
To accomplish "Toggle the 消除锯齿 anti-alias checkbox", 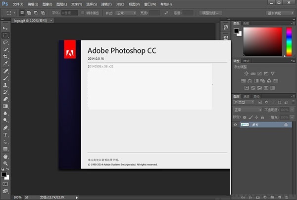I will tap(83, 13).
